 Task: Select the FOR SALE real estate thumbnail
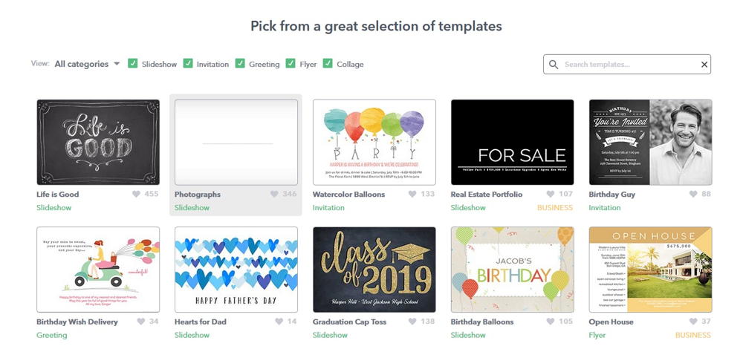[512, 143]
